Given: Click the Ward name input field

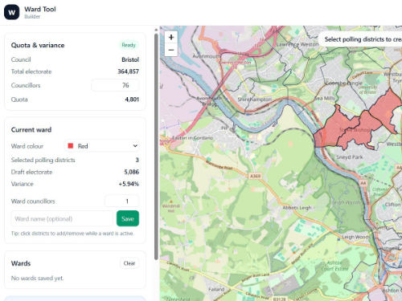Looking at the screenshot, I should pos(62,218).
